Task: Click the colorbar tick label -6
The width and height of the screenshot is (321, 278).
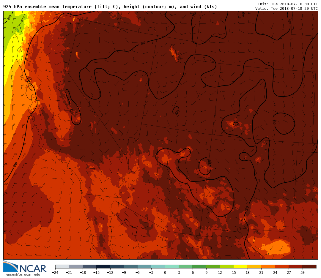Action: (x=138, y=273)
